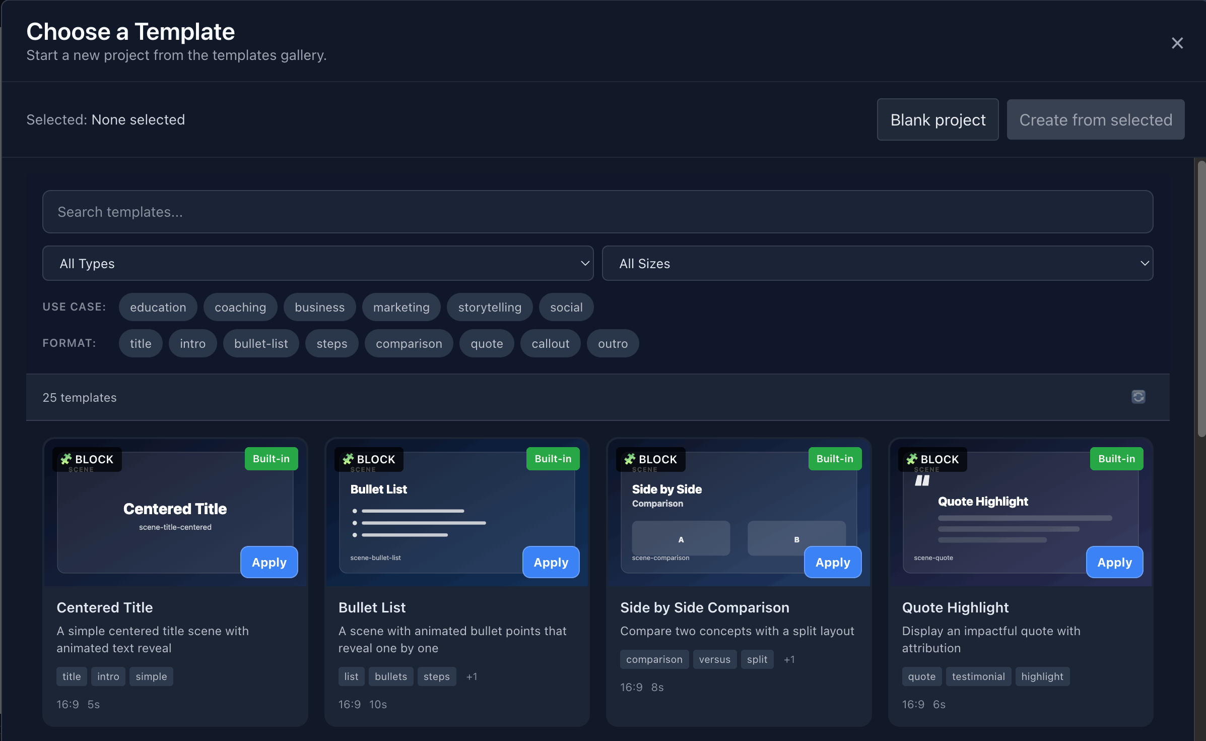This screenshot has height=741, width=1206.
Task: Focus the Search templates input field
Action: click(x=597, y=212)
